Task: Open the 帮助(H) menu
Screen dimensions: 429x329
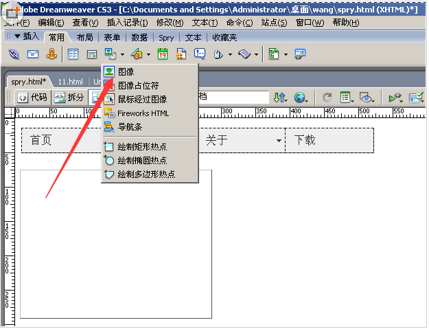Action: (x=346, y=23)
